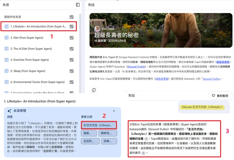Click the 對話 header of the top chat panel
The width and height of the screenshot is (234, 160).
tap(91, 5)
